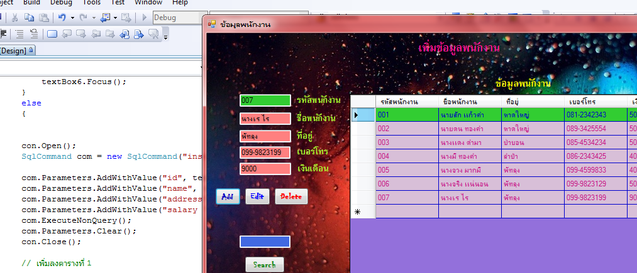Click next bookmark in document icon
637x273 pixels.
click(x=139, y=34)
